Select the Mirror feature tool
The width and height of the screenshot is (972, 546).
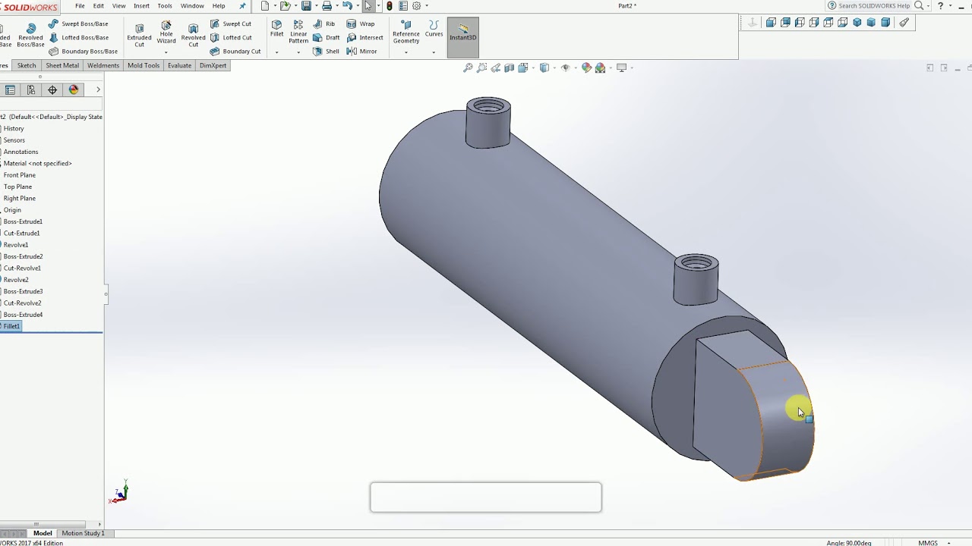pos(362,51)
